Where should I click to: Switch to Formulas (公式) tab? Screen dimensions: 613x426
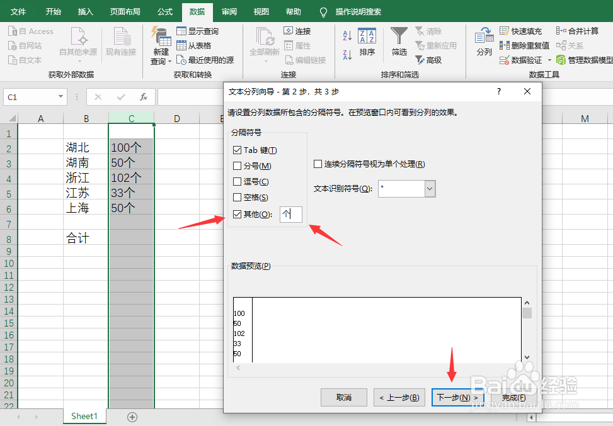165,12
